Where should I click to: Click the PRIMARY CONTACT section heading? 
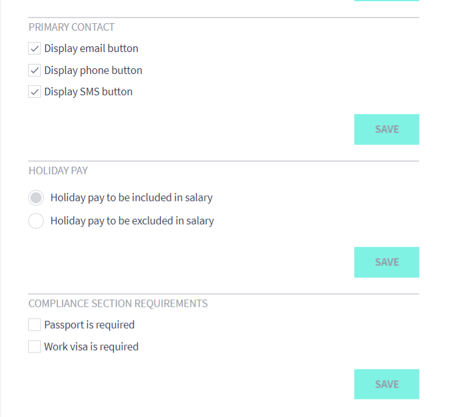(71, 28)
